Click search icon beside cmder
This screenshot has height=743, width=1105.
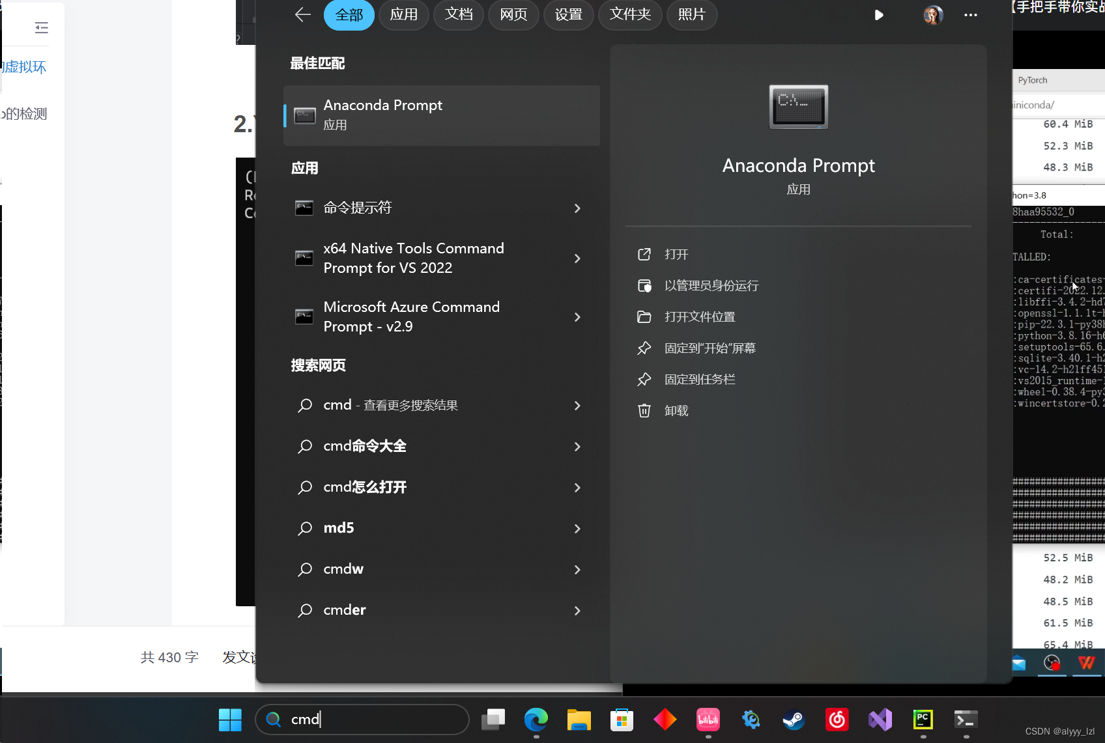click(305, 610)
